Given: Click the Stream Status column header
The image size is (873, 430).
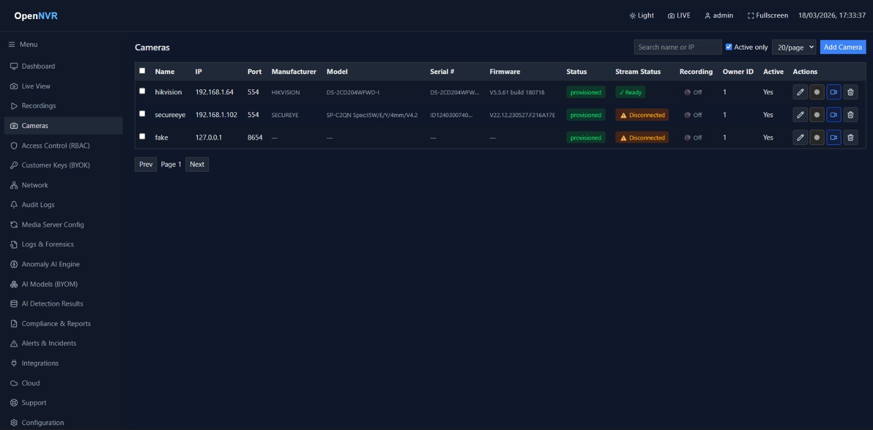Looking at the screenshot, I should (x=638, y=72).
